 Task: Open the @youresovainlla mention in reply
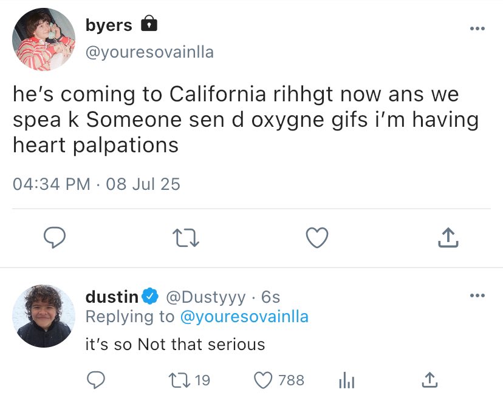tap(244, 316)
